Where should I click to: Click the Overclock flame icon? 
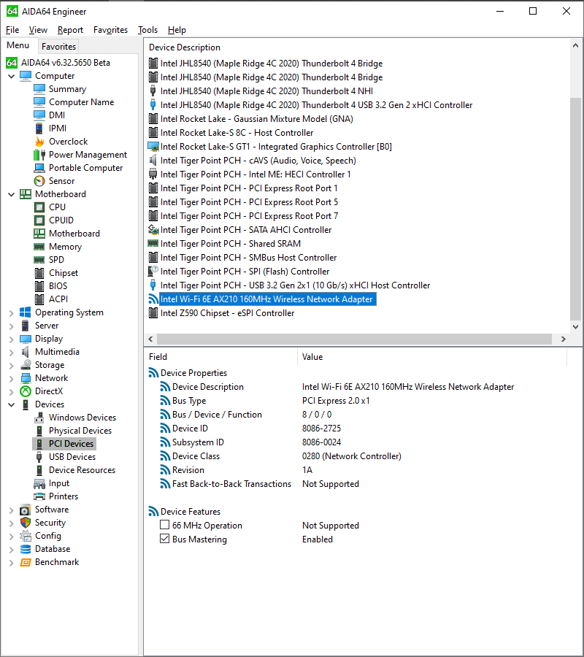click(39, 142)
